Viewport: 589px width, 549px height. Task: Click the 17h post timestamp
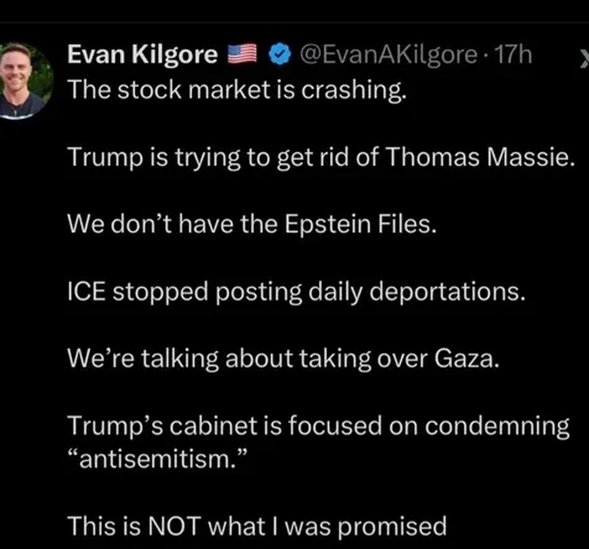(x=512, y=55)
